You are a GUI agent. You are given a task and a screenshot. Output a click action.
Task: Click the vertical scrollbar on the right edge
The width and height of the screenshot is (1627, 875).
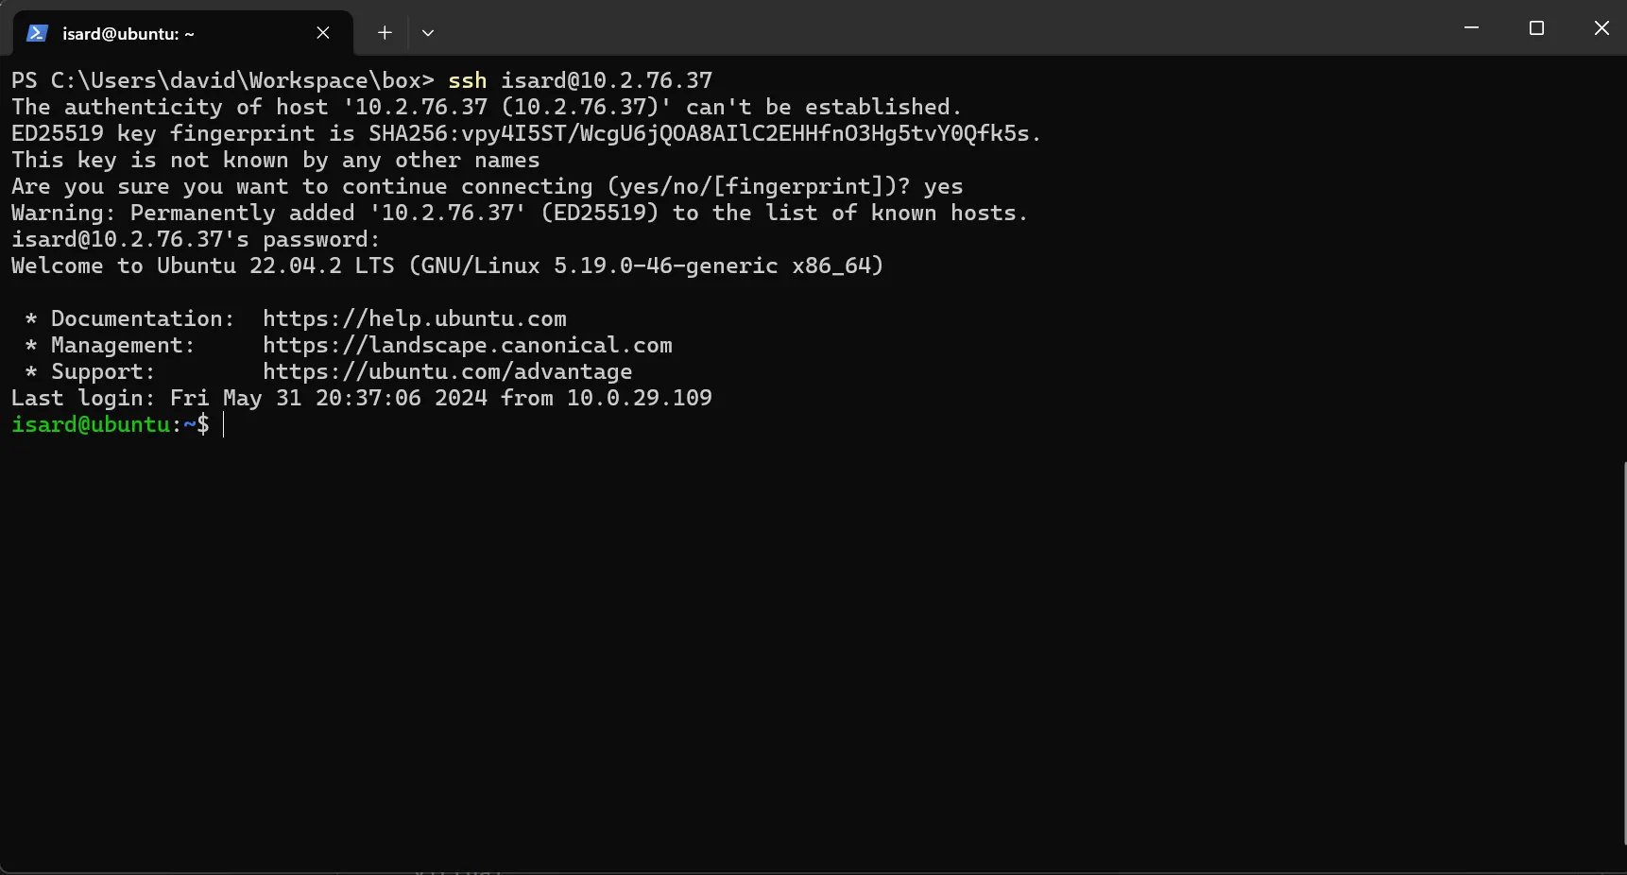1622,652
